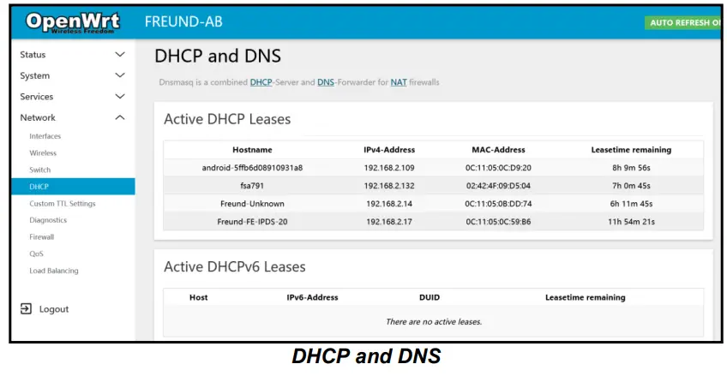This screenshot has width=727, height=388.
Task: Click the Logout link
Action: 54,309
